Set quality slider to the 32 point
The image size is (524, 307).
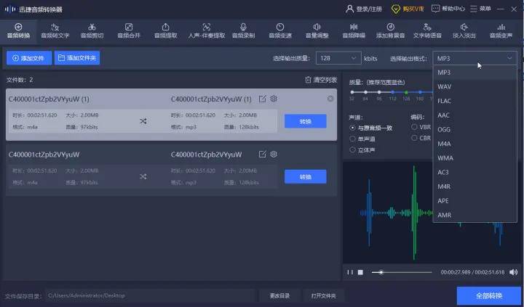[x=352, y=92]
